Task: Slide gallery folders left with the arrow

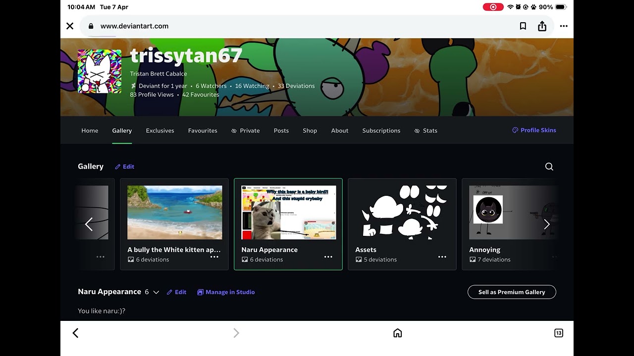Action: point(89,224)
